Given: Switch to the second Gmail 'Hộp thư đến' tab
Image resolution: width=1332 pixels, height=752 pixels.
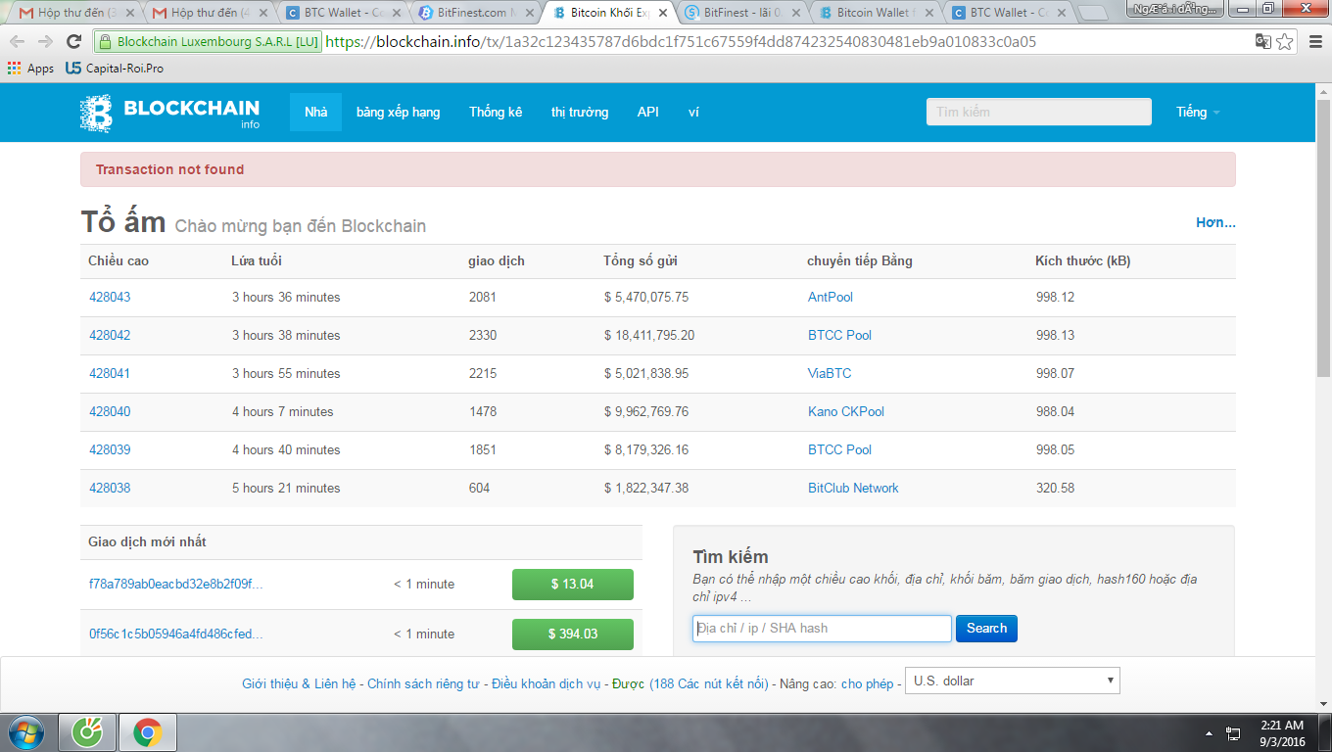Looking at the screenshot, I should [210, 13].
